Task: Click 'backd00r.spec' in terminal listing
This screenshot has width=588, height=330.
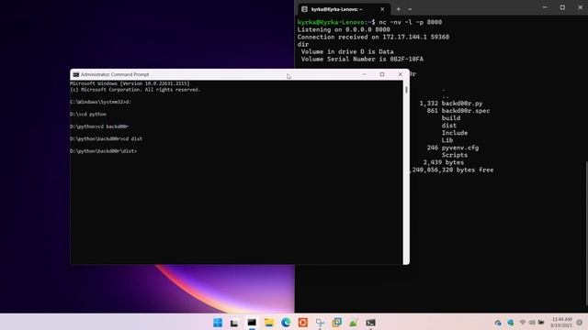Action: pos(466,111)
